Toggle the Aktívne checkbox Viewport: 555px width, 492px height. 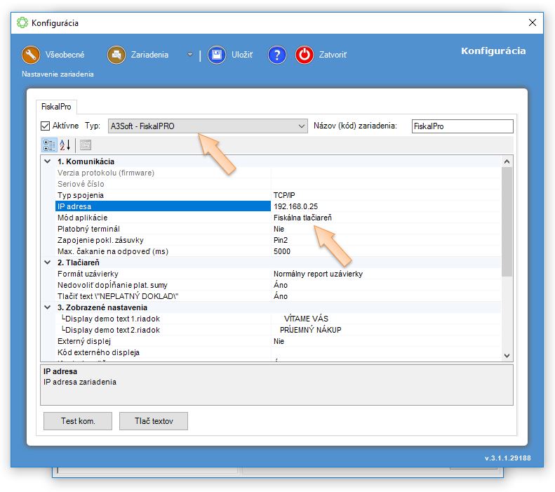pyautogui.click(x=46, y=126)
